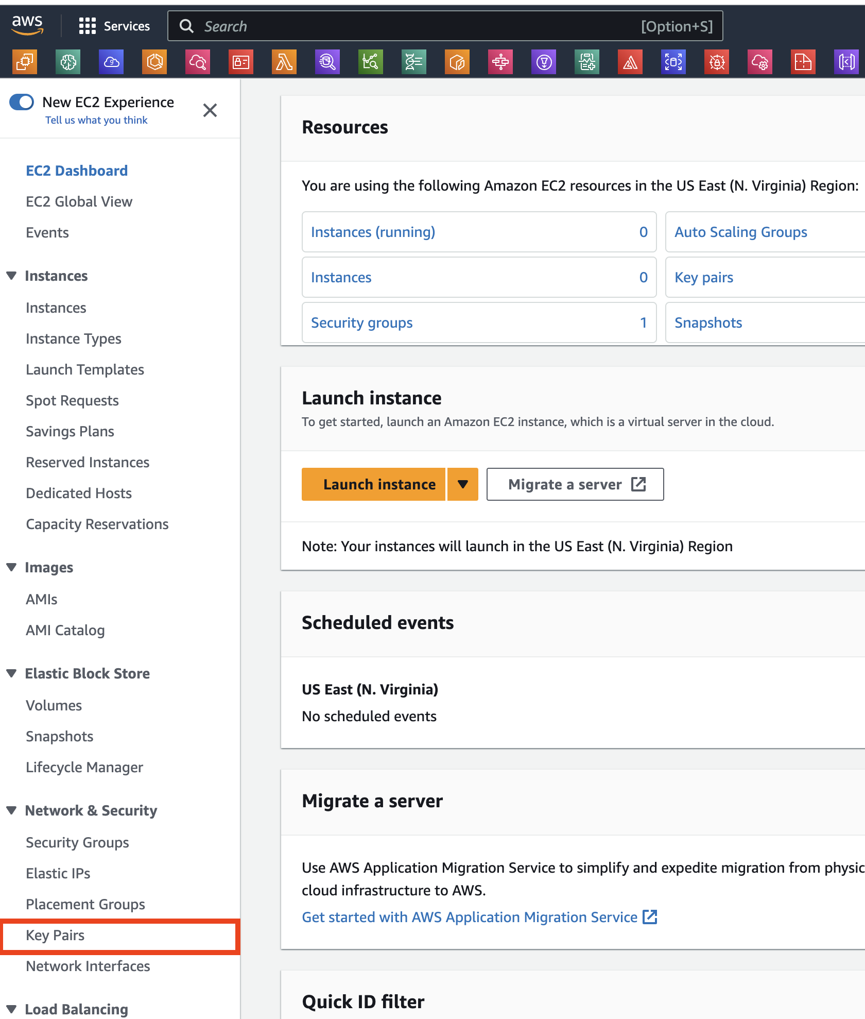Open AMIs in sidebar
The width and height of the screenshot is (865, 1019).
[x=42, y=599]
